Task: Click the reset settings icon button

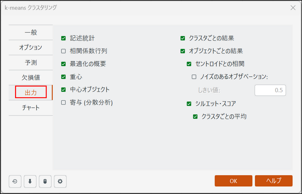Action: pyautogui.click(x=15, y=181)
